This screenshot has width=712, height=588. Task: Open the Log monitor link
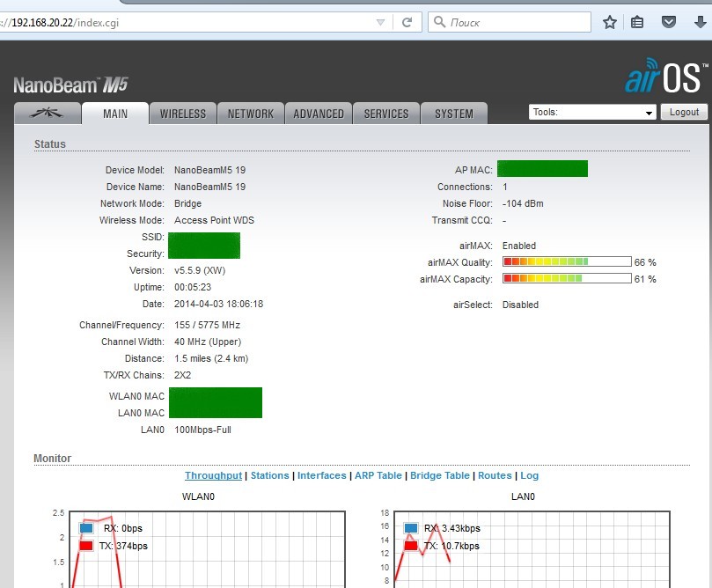point(530,475)
